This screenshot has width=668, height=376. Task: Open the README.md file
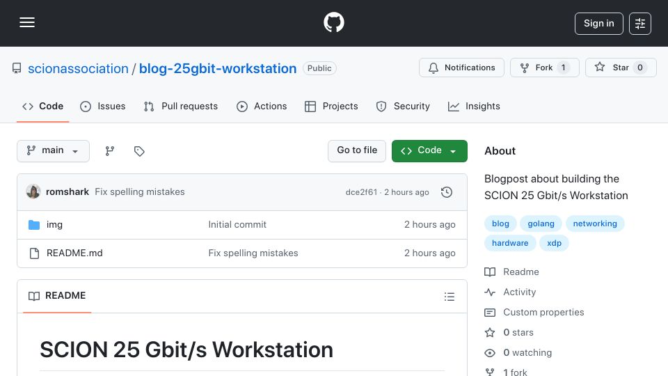pyautogui.click(x=74, y=253)
